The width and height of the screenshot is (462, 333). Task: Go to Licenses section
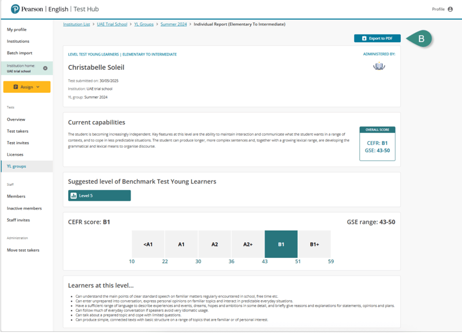point(15,155)
